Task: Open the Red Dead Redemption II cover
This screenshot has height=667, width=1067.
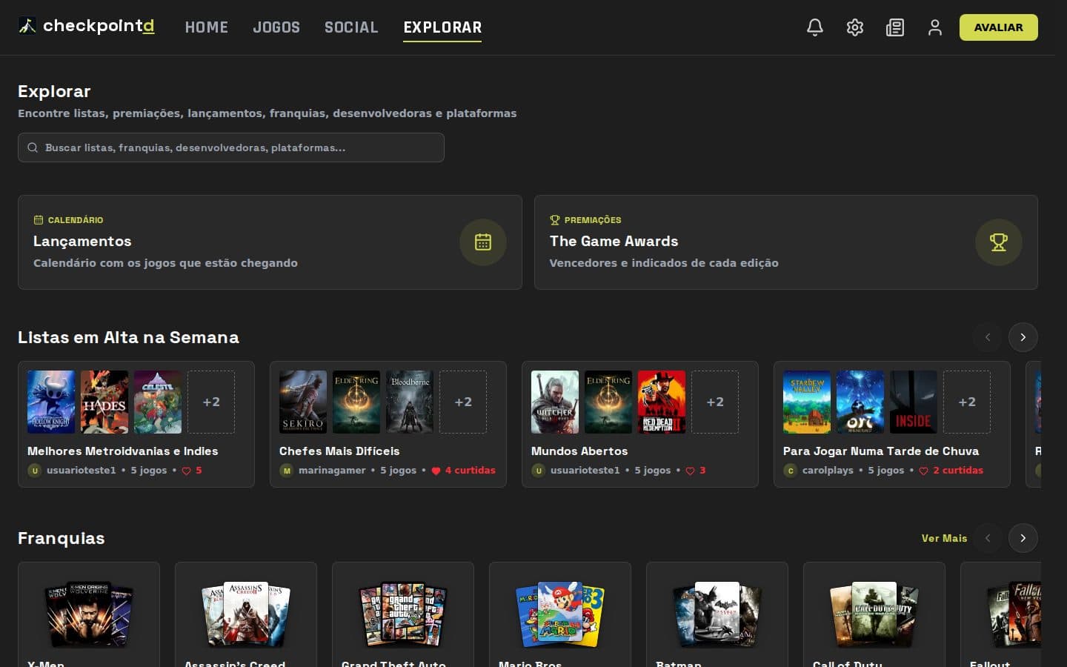Action: [662, 402]
